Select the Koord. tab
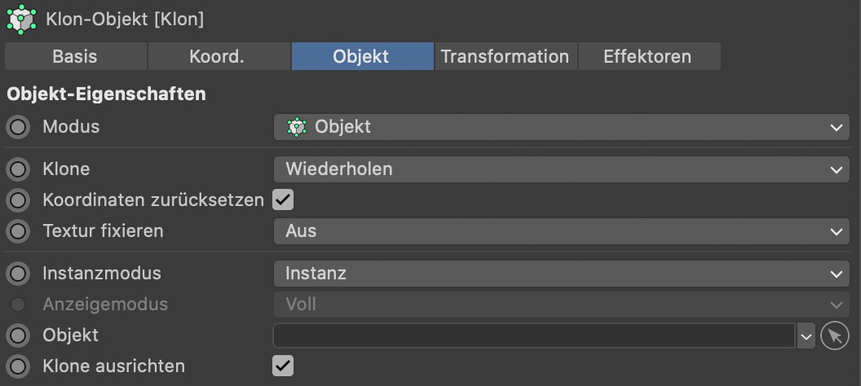Screen dimensions: 861x386 coord(217,57)
